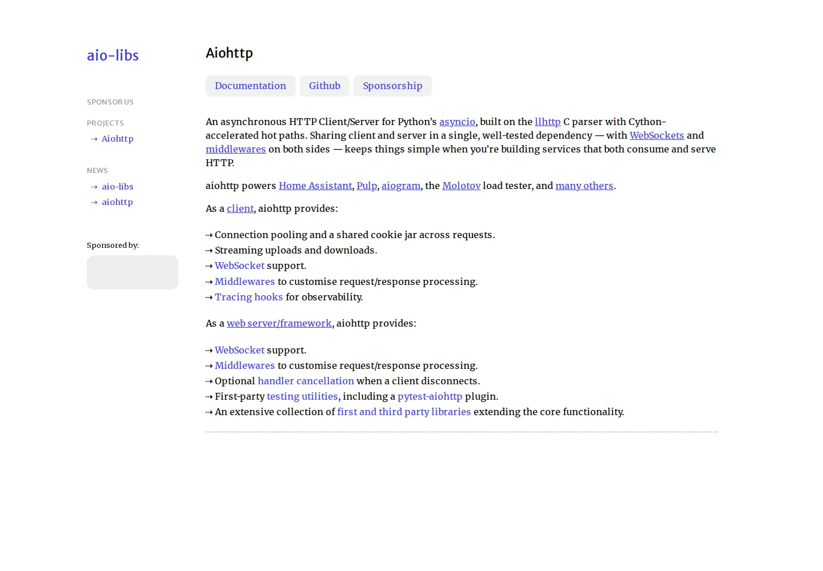The height and width of the screenshot is (571, 823).
Task: Open the handler cancellation link
Action: click(x=306, y=381)
